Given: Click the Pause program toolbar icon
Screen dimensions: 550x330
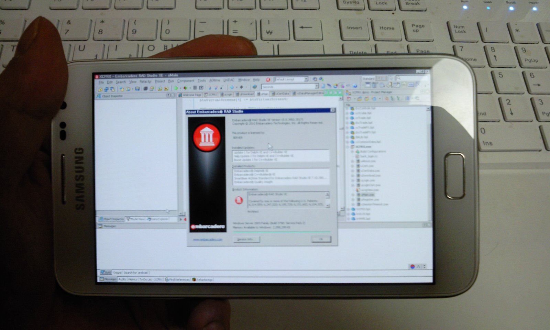Looking at the screenshot, I should [195, 88].
